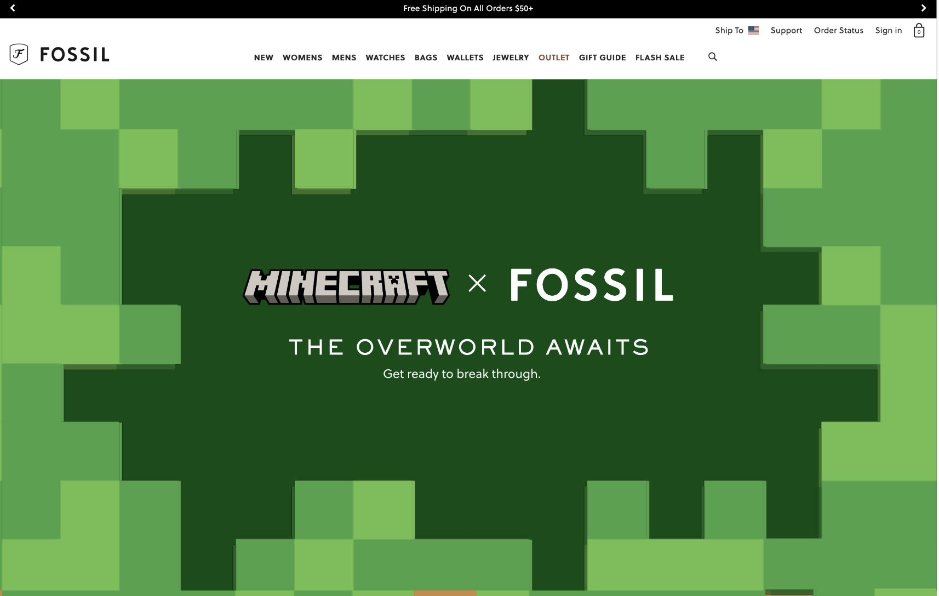Click the next announcement arrow in top banner

coord(923,8)
